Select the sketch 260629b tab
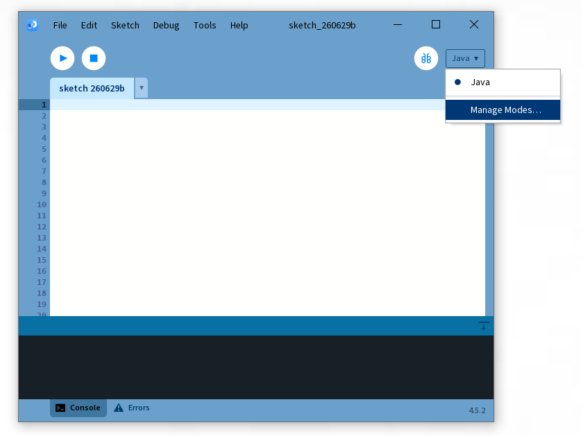Image resolution: width=581 pixels, height=436 pixels. click(92, 88)
